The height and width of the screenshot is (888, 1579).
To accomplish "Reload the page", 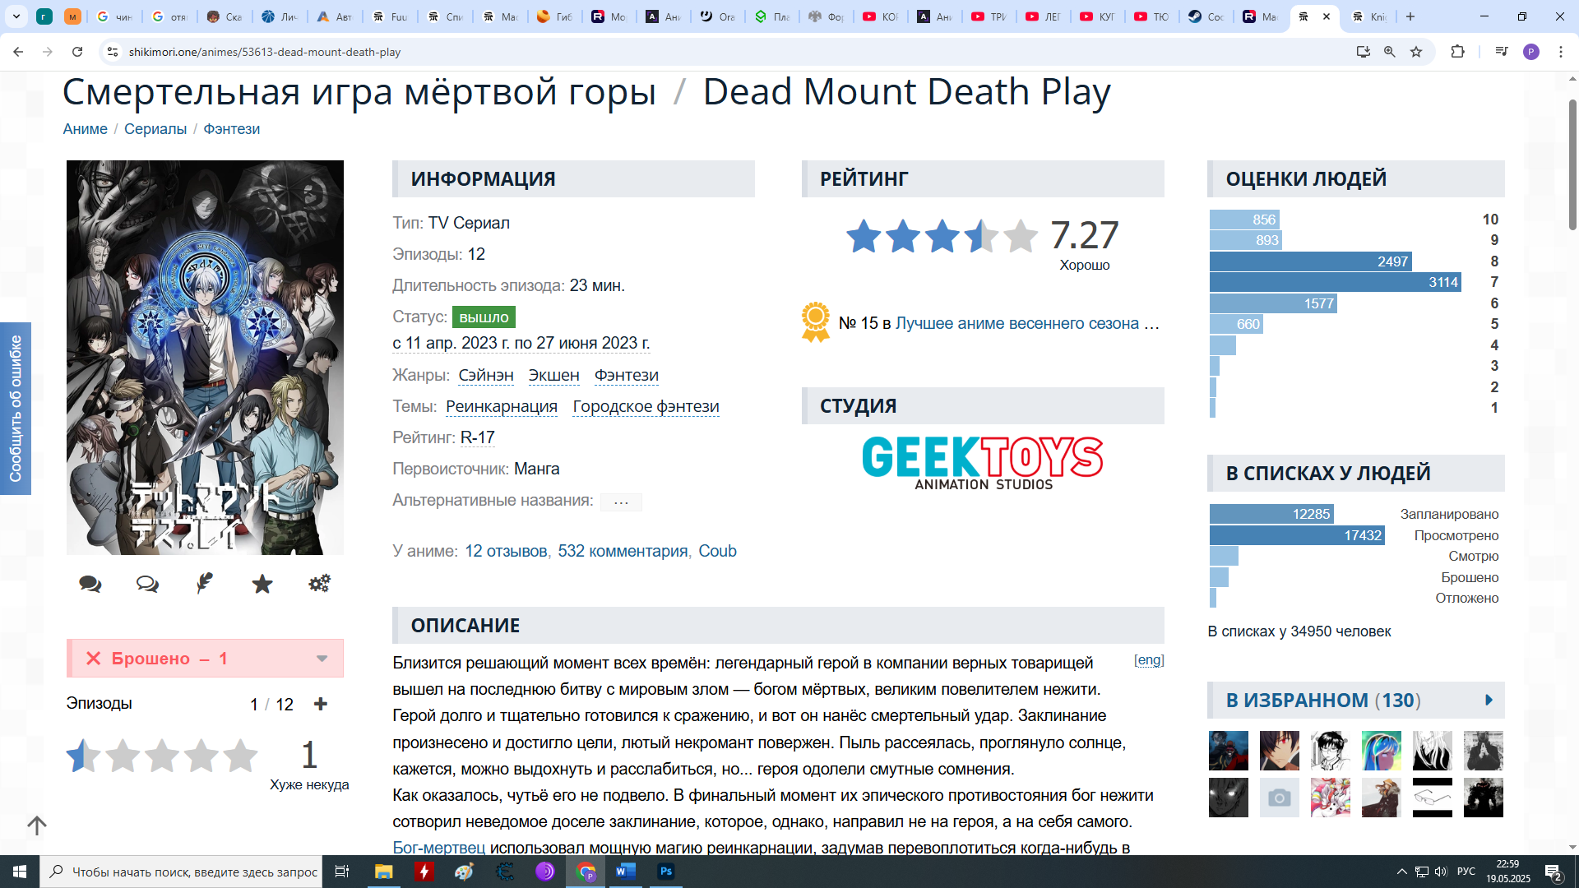I will 77,52.
